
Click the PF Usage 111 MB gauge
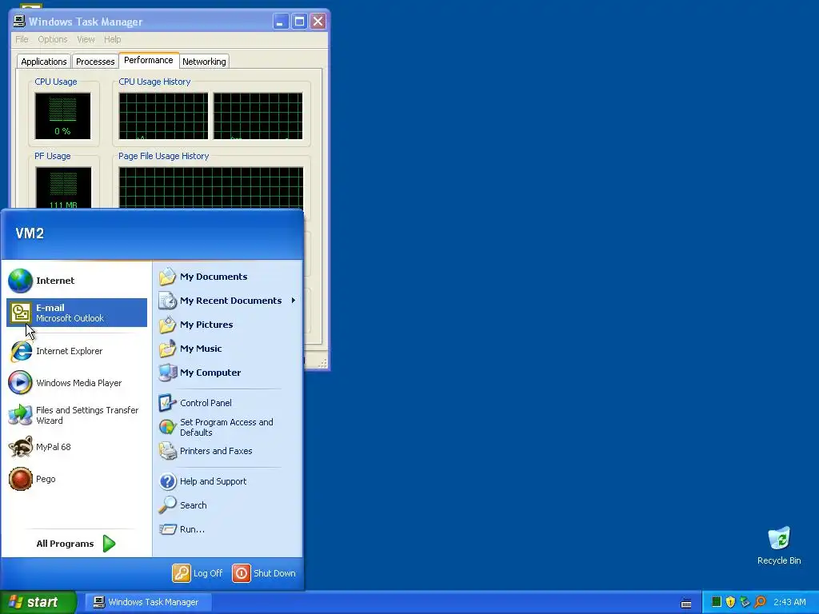pos(63,188)
